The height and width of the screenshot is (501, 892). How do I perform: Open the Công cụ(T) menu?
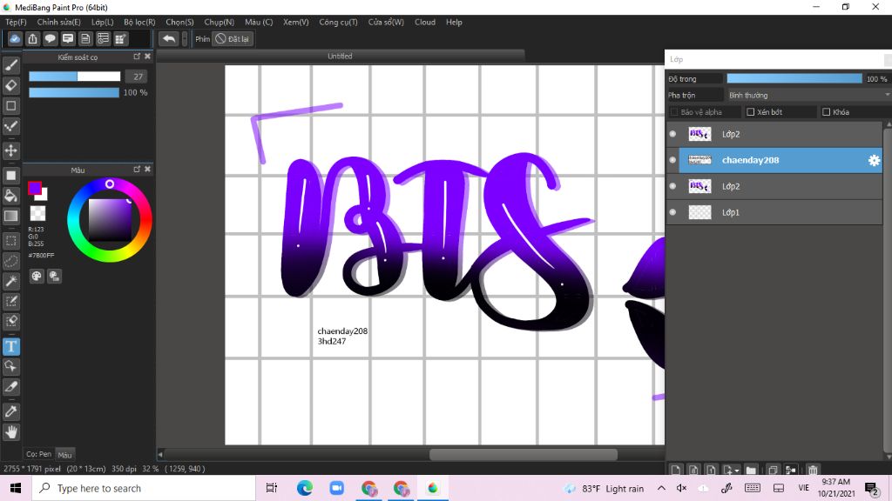click(x=339, y=22)
